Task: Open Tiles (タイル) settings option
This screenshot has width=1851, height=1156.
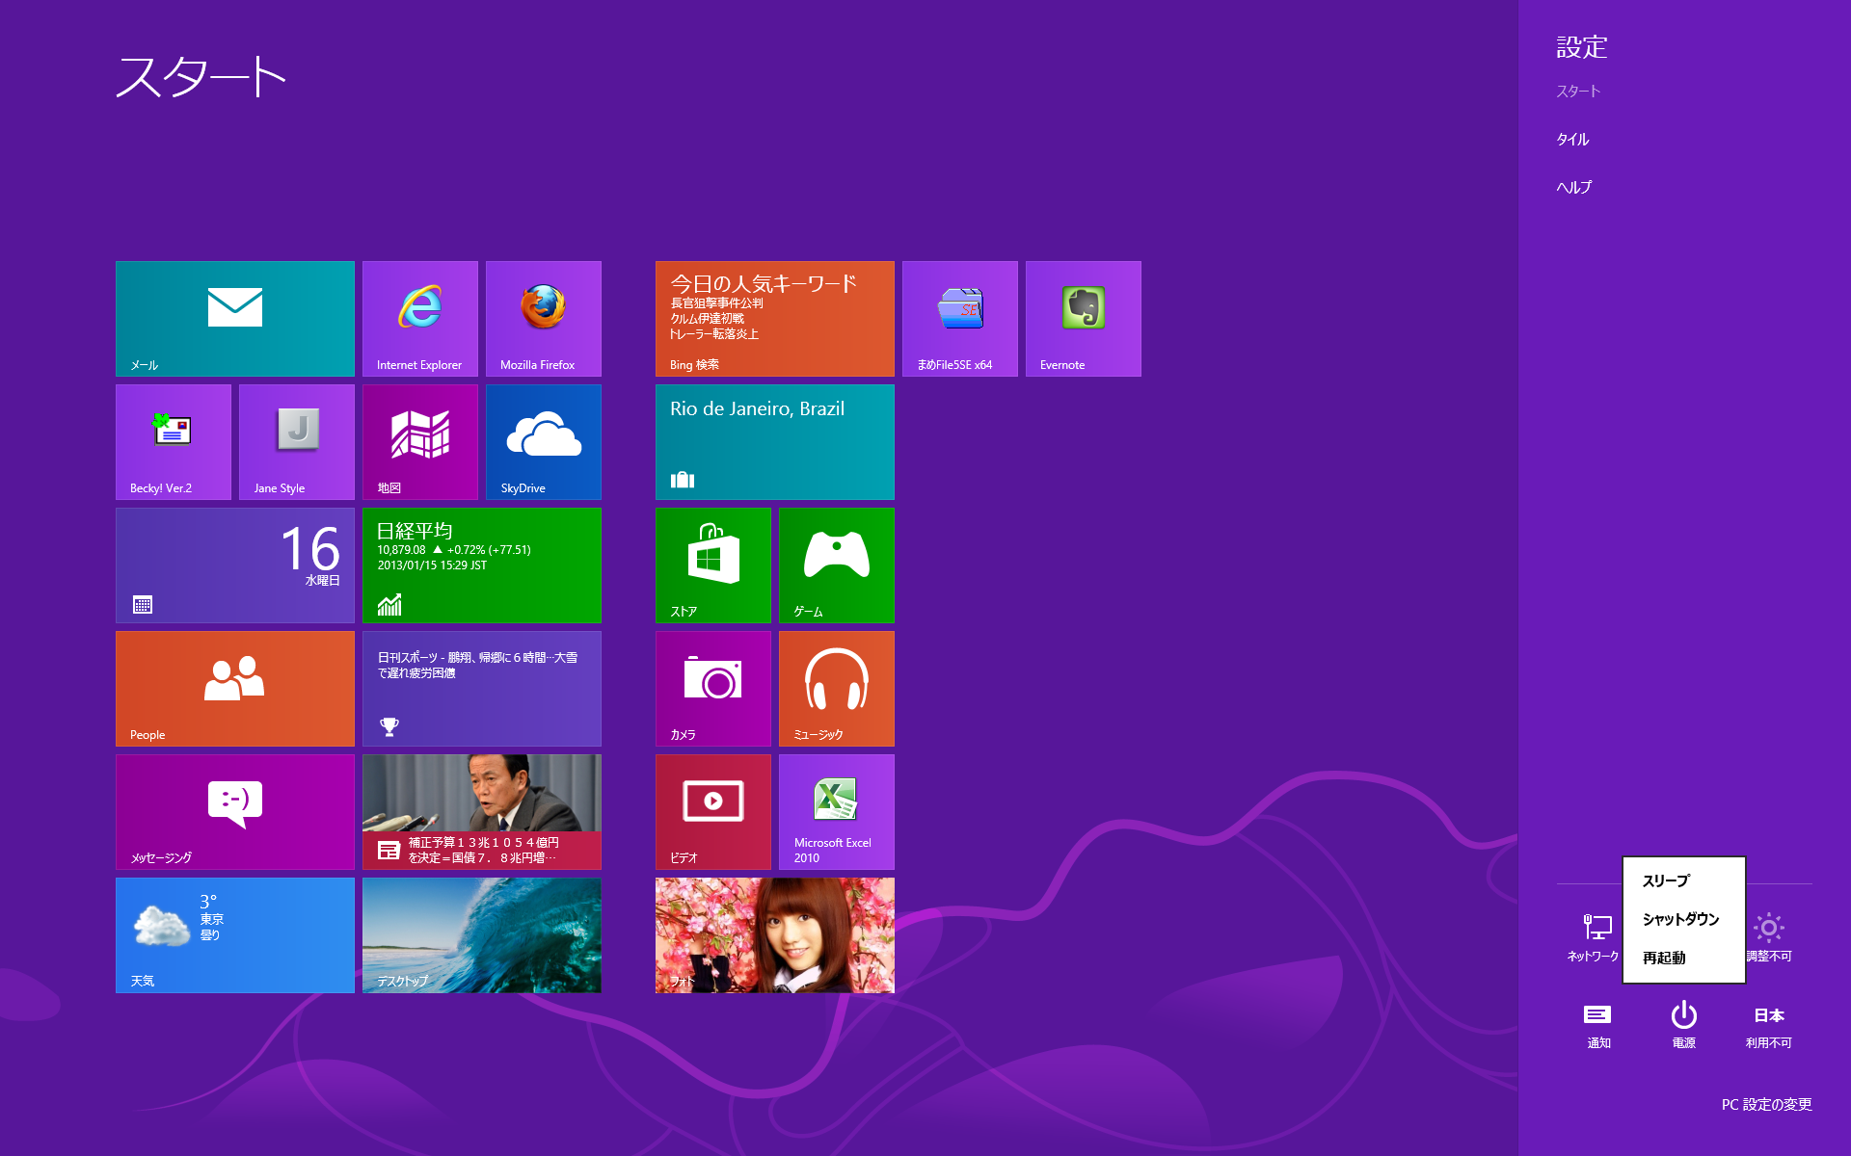Action: tap(1572, 139)
